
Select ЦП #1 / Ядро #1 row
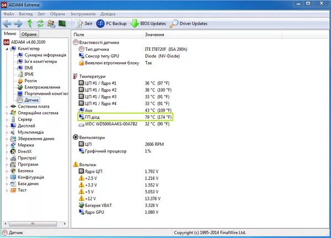(124, 83)
